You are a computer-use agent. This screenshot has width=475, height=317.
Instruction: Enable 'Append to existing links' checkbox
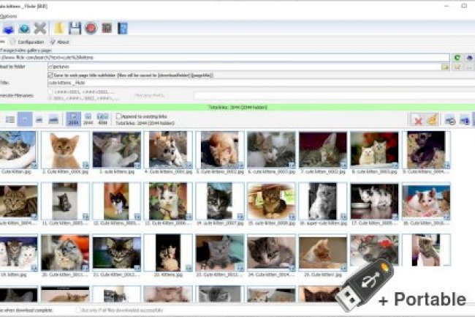click(119, 116)
